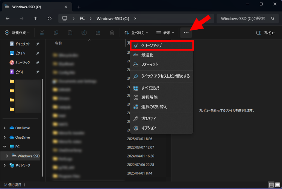Open ビデオ in the sidebar
This screenshot has height=189, width=282.
pyautogui.click(x=17, y=72)
